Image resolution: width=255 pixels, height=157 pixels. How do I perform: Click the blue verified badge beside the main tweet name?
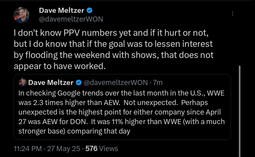point(90,11)
